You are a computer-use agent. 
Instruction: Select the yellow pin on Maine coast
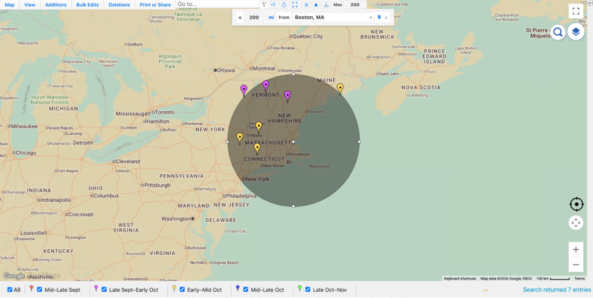point(340,89)
